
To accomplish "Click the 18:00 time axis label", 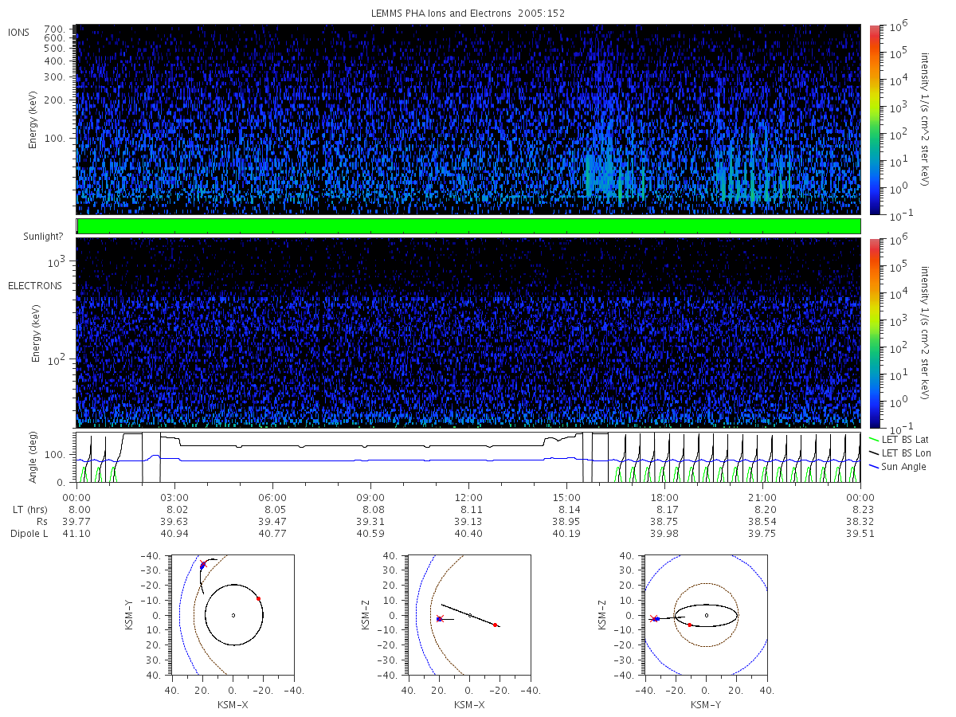I will coord(665,497).
